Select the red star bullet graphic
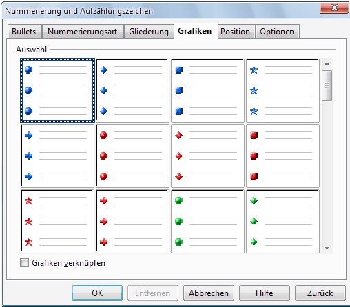 coord(57,222)
